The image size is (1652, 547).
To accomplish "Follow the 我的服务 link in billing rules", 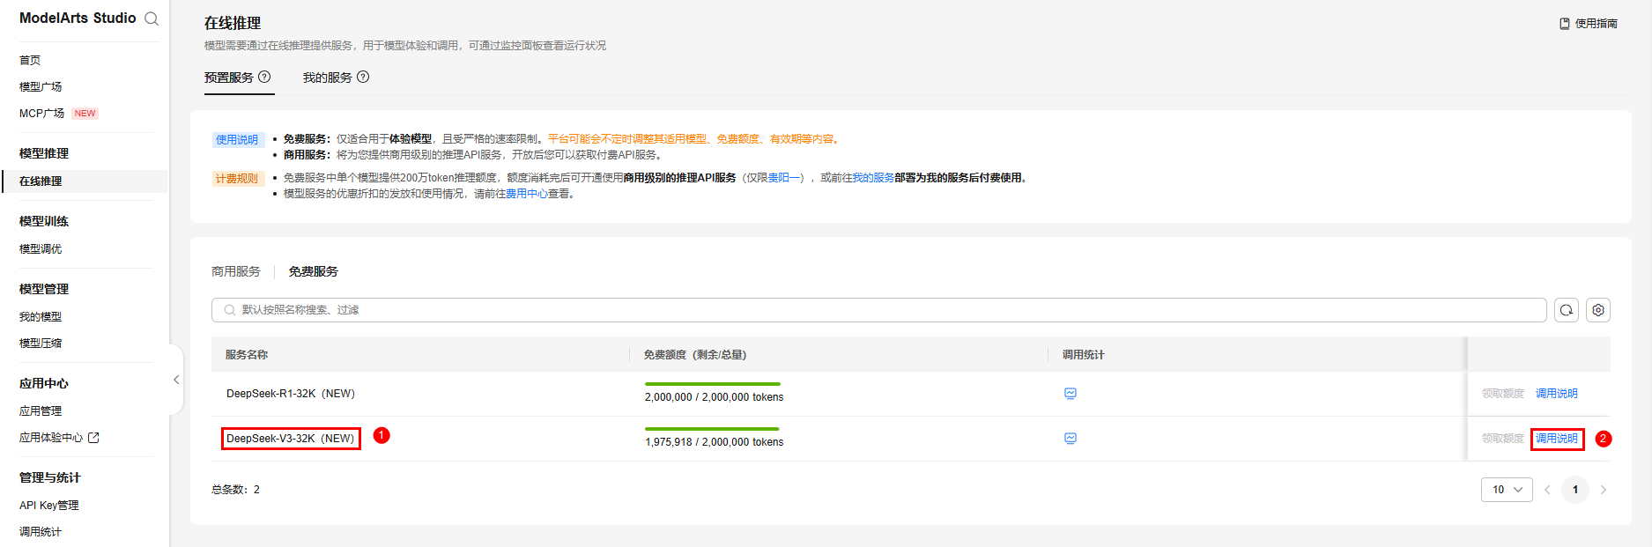I will (873, 178).
